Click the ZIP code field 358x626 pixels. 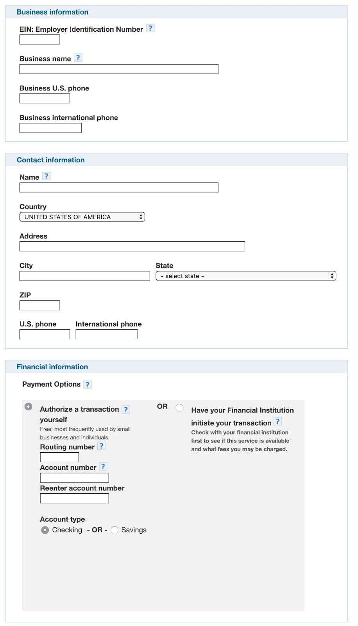[39, 305]
